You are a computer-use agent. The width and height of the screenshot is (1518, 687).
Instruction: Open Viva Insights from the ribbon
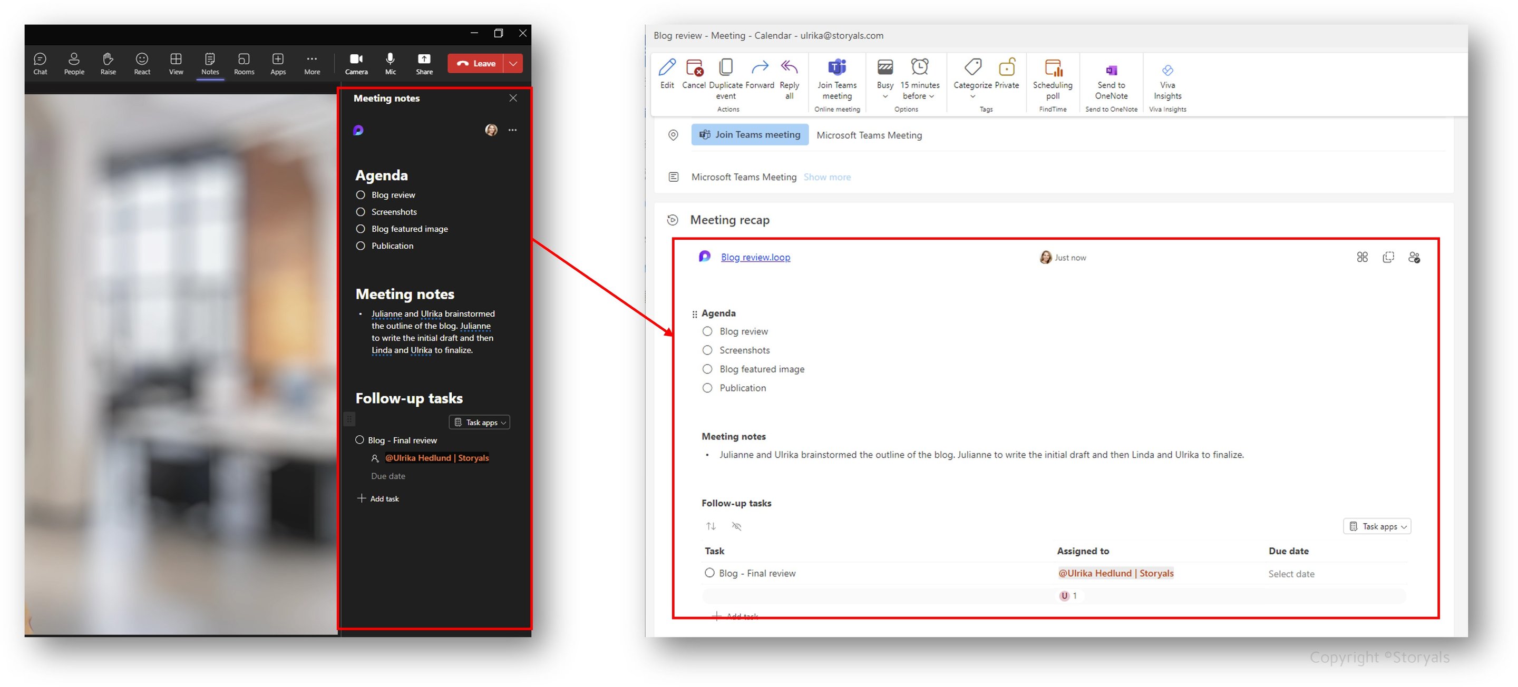[x=1167, y=71]
